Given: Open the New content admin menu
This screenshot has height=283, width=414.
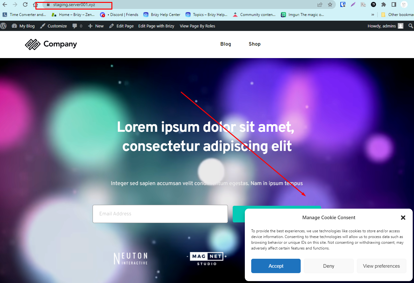Looking at the screenshot, I should coord(96,26).
